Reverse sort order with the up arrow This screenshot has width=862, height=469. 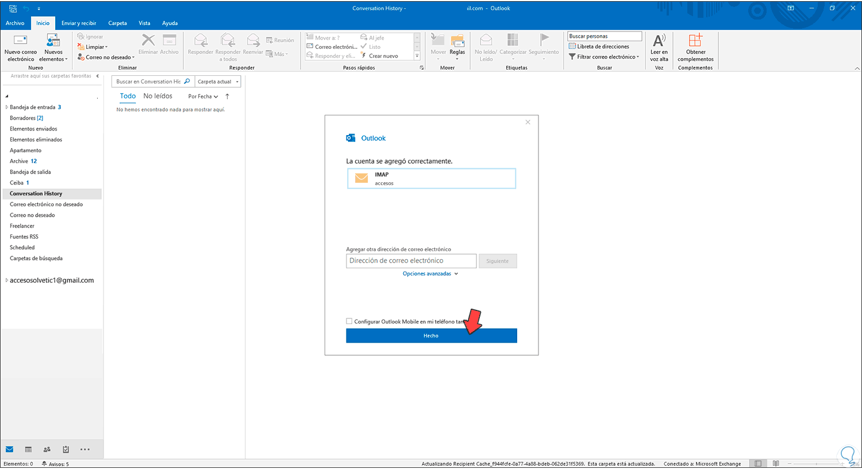(x=228, y=97)
